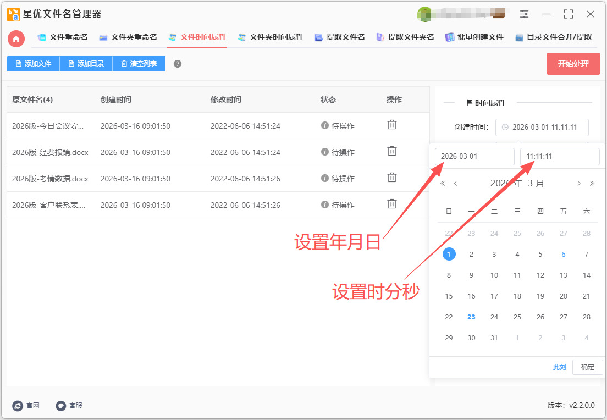Click the red home icon

point(16,38)
